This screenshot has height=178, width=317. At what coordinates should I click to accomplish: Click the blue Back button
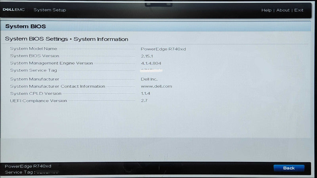[x=289, y=168]
